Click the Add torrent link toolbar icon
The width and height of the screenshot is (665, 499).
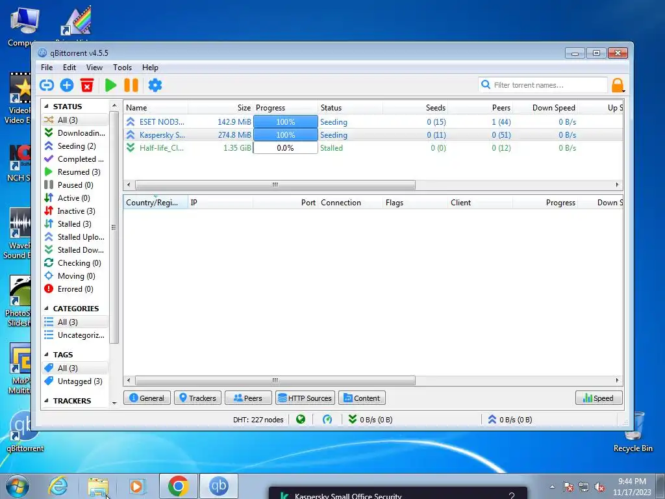click(47, 85)
